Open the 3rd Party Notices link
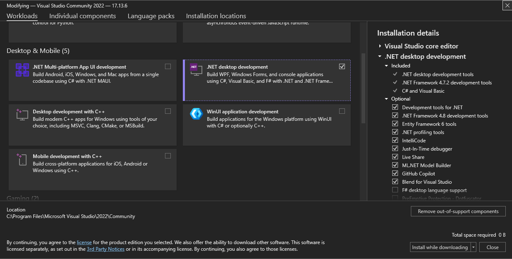The height and width of the screenshot is (259, 512). point(105,249)
